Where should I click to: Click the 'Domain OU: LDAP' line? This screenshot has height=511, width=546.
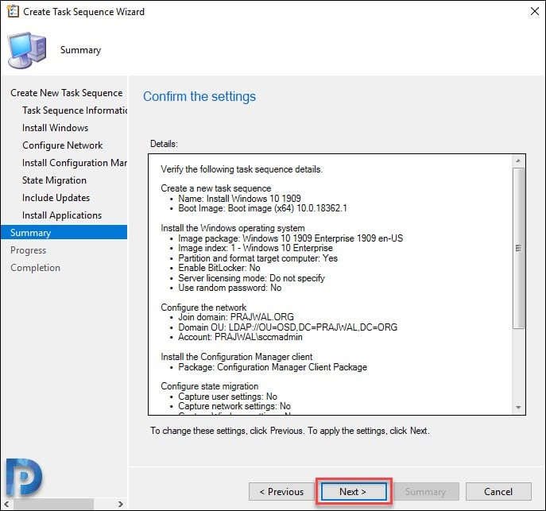[x=288, y=327]
